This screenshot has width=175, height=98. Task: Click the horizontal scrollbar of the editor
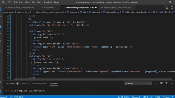pos(93,79)
